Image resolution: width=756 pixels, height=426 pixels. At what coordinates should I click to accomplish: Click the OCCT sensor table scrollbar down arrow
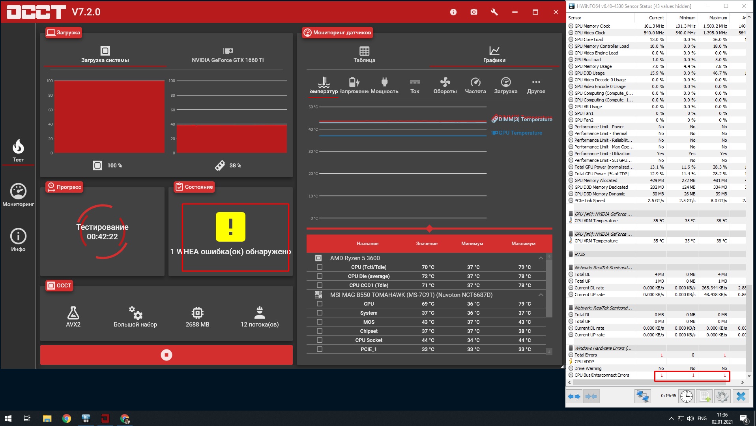pos(549,351)
